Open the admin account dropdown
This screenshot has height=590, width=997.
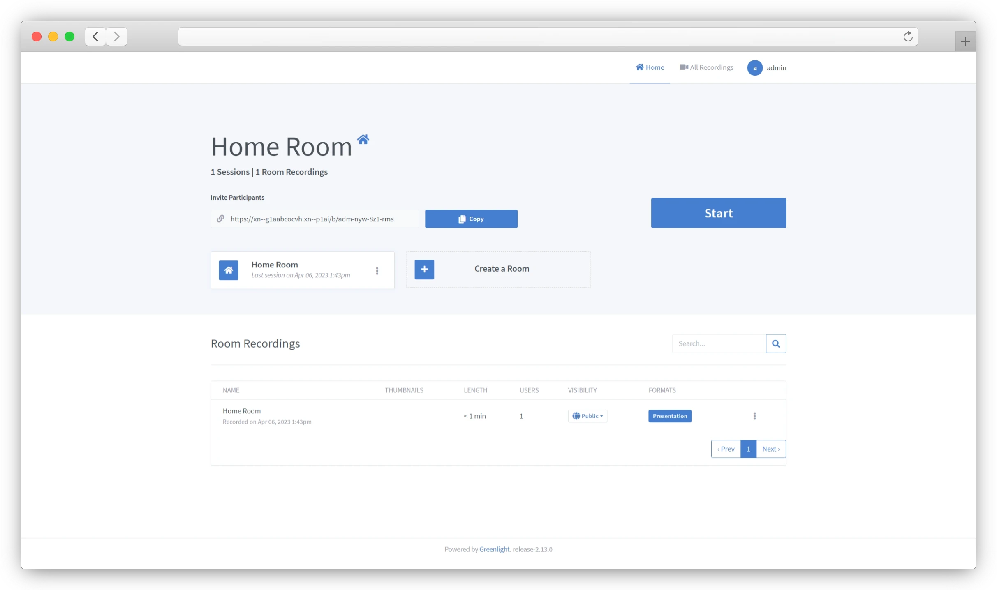tap(767, 67)
